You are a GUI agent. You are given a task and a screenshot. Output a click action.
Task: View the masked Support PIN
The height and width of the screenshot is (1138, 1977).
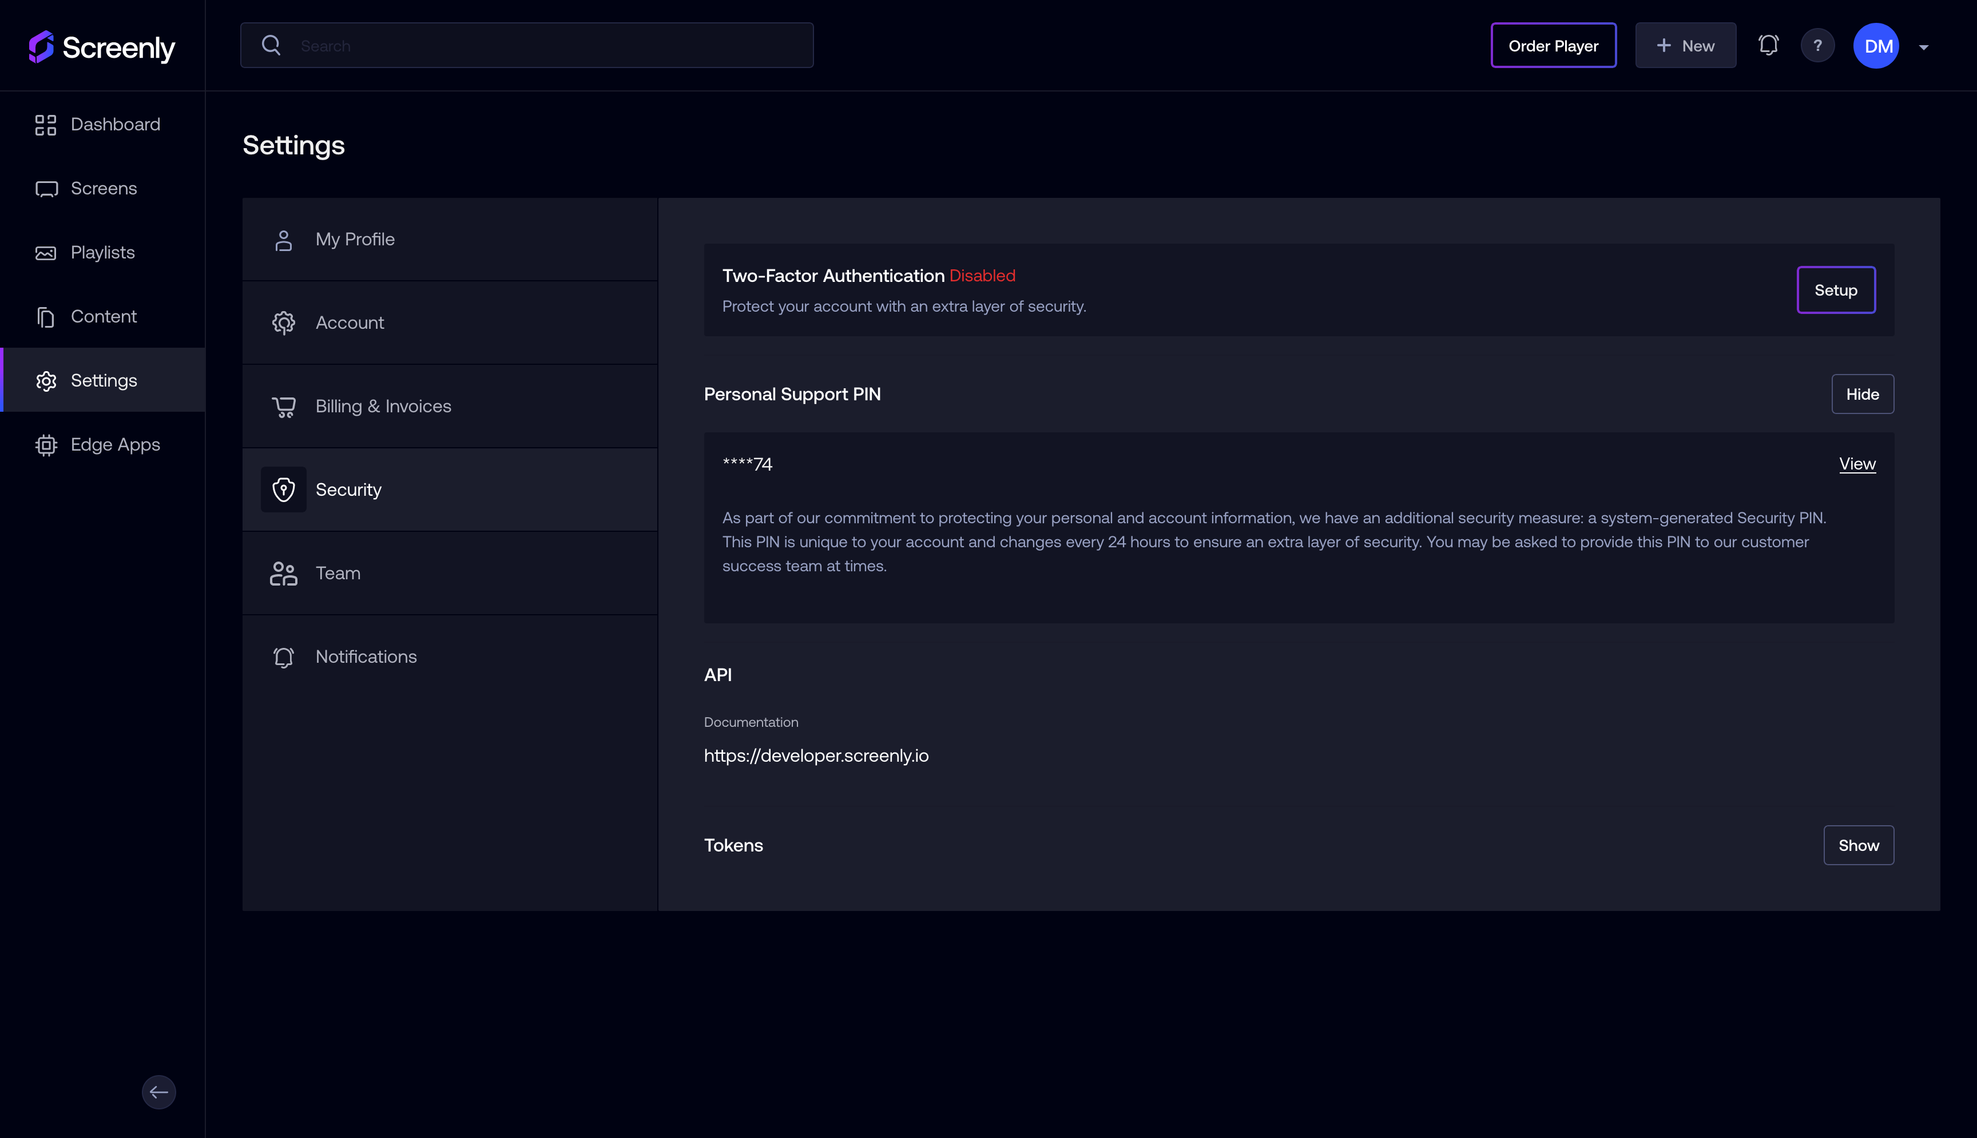click(1857, 463)
